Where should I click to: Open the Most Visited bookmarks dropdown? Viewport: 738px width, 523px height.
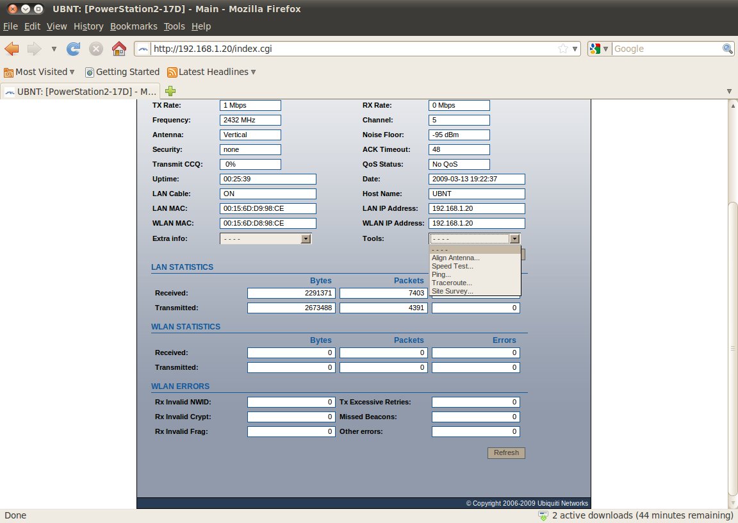(39, 72)
